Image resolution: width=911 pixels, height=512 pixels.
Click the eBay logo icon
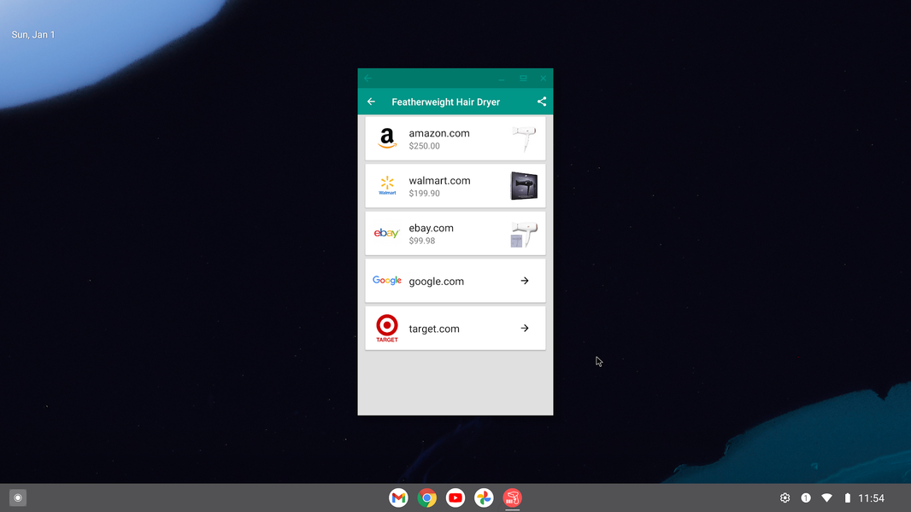pyautogui.click(x=387, y=233)
